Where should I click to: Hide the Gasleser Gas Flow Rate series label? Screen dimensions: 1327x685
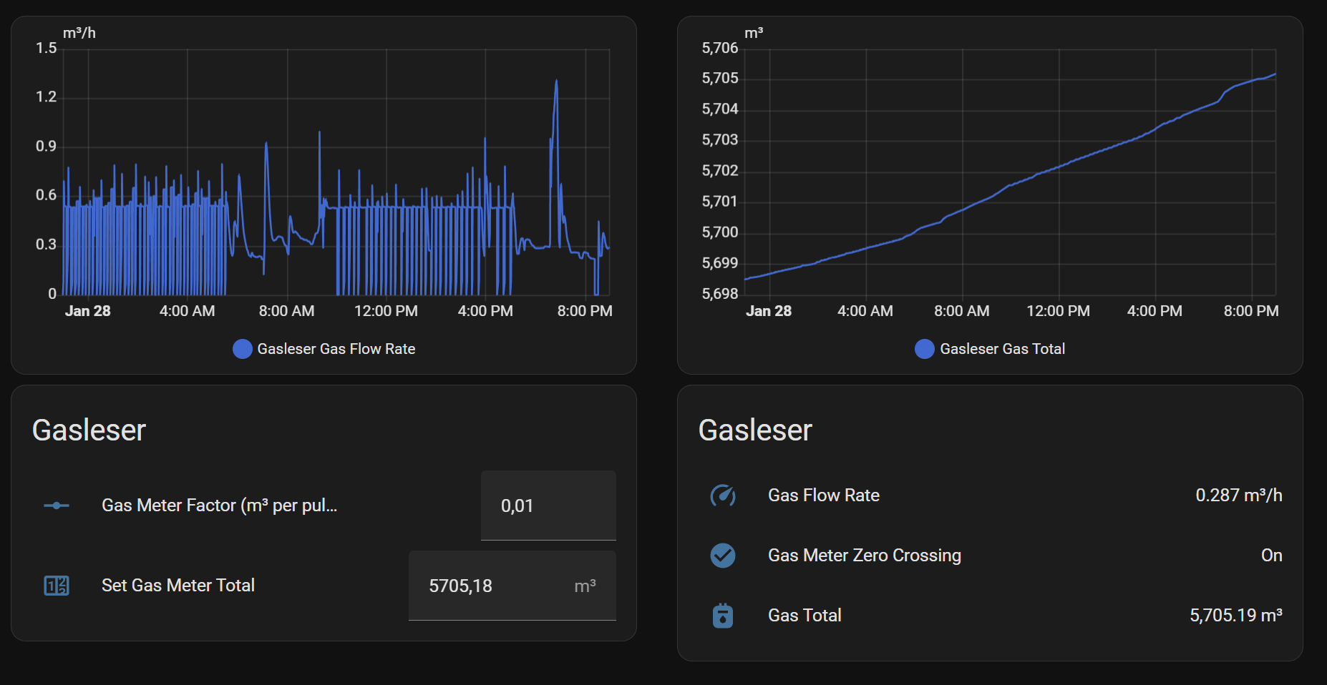(x=336, y=349)
